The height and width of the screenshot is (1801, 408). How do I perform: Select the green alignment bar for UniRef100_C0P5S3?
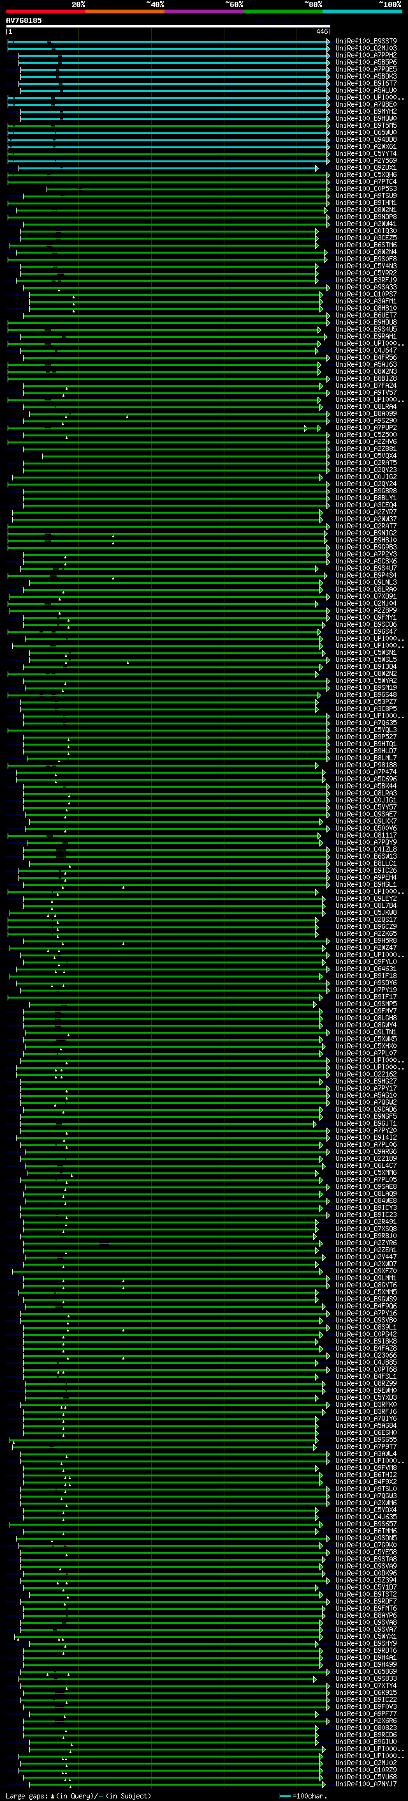188,188
